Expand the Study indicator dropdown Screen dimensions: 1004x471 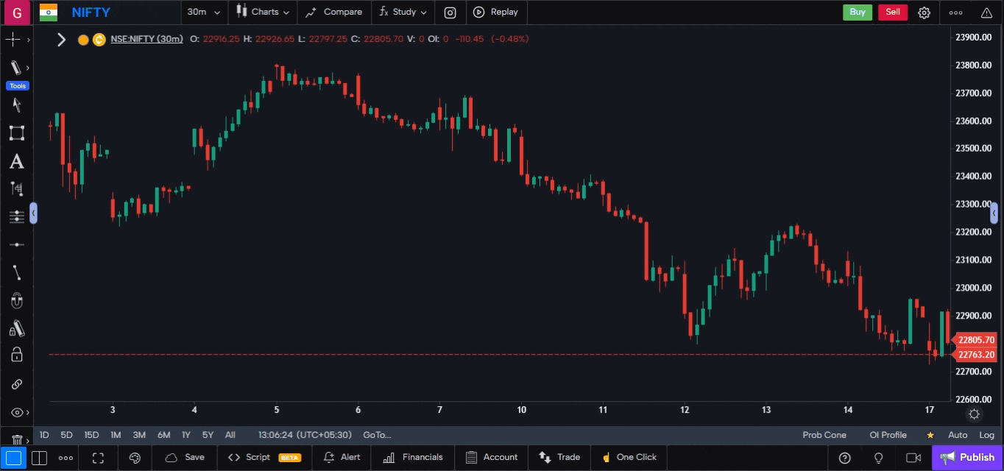click(402, 12)
